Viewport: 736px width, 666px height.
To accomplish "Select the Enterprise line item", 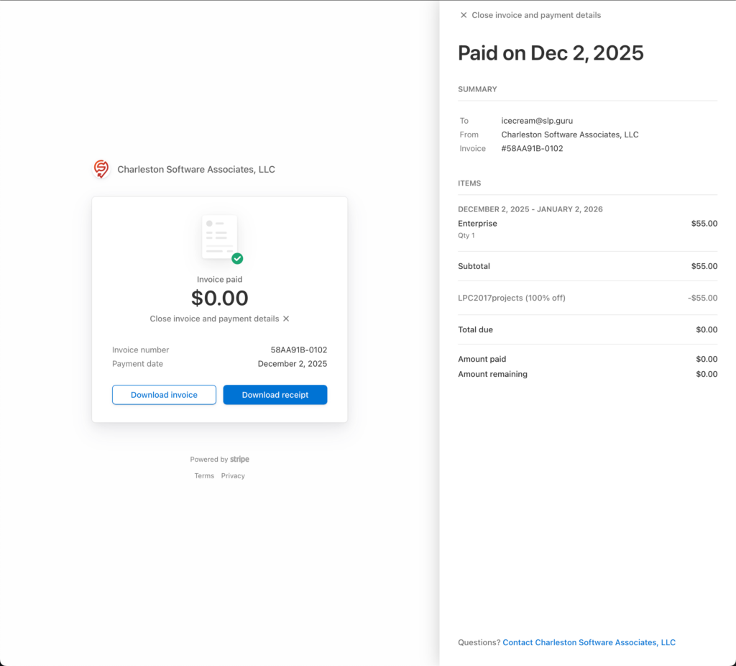I will tap(477, 224).
